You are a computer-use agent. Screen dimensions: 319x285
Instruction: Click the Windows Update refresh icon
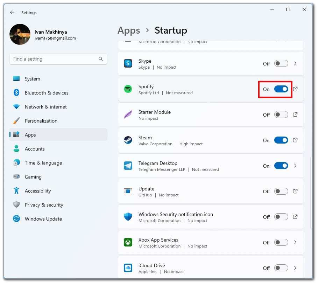click(16, 218)
